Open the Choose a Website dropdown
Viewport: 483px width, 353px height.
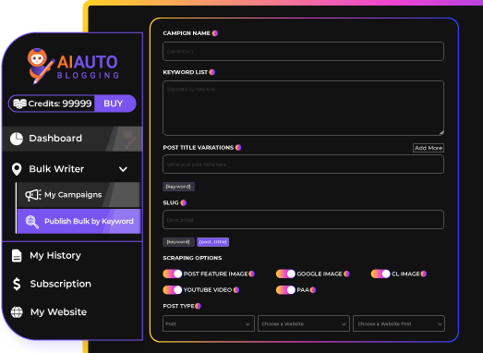coord(304,323)
